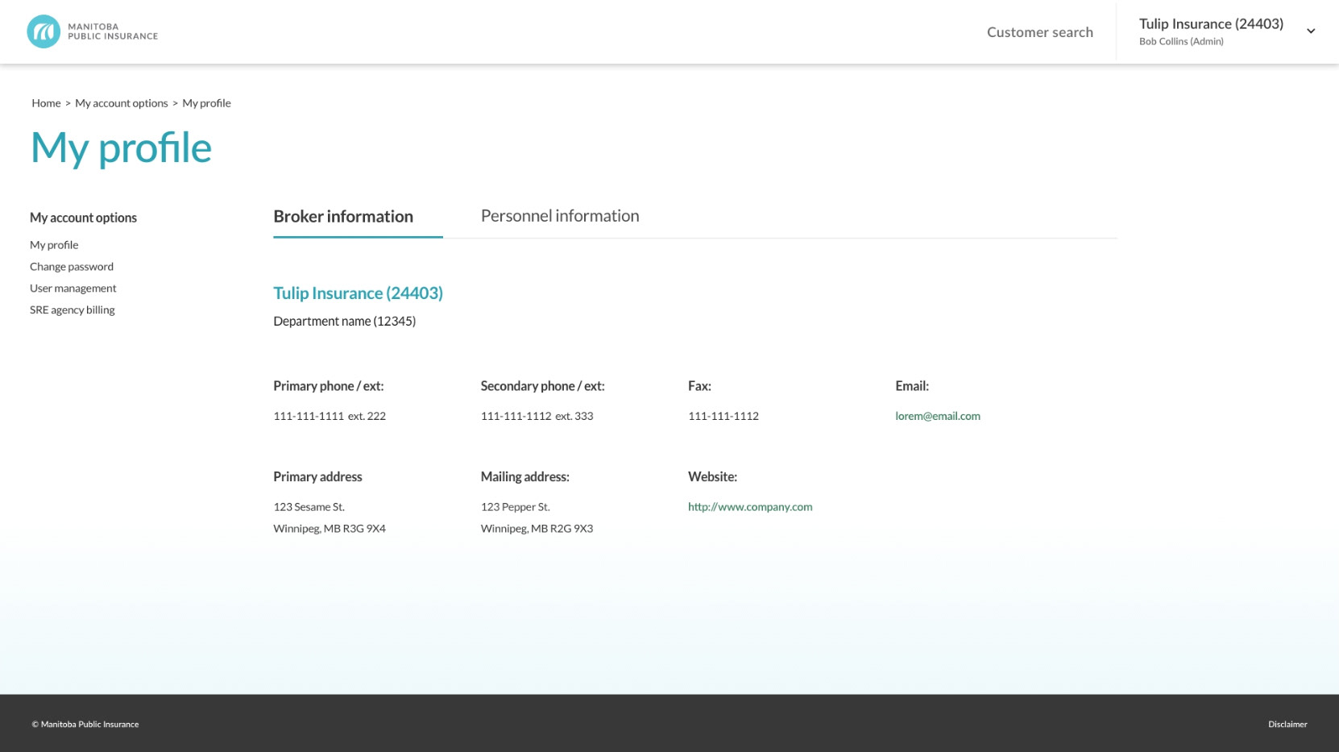Click the 123 Sesame St. address line
Viewport: 1339px width, 752px height.
pyautogui.click(x=309, y=507)
